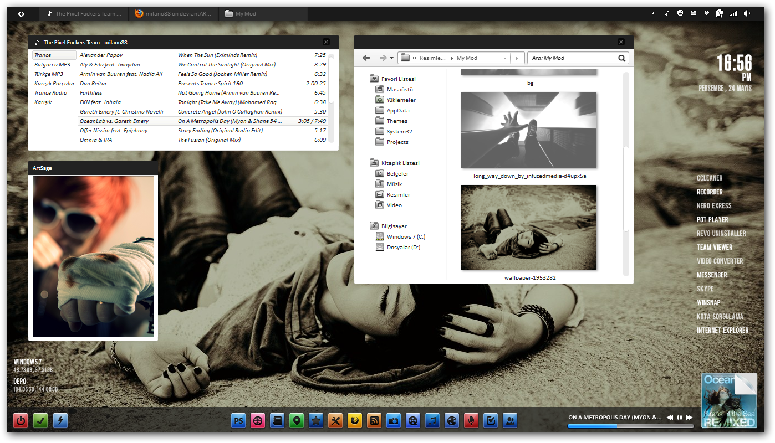Select the long_way_down image thumbnail
Screen dimensions: 775x443
tap(529, 130)
